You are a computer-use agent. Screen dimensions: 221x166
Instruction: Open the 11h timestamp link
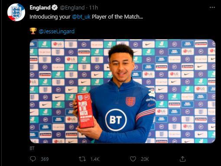[94, 8]
